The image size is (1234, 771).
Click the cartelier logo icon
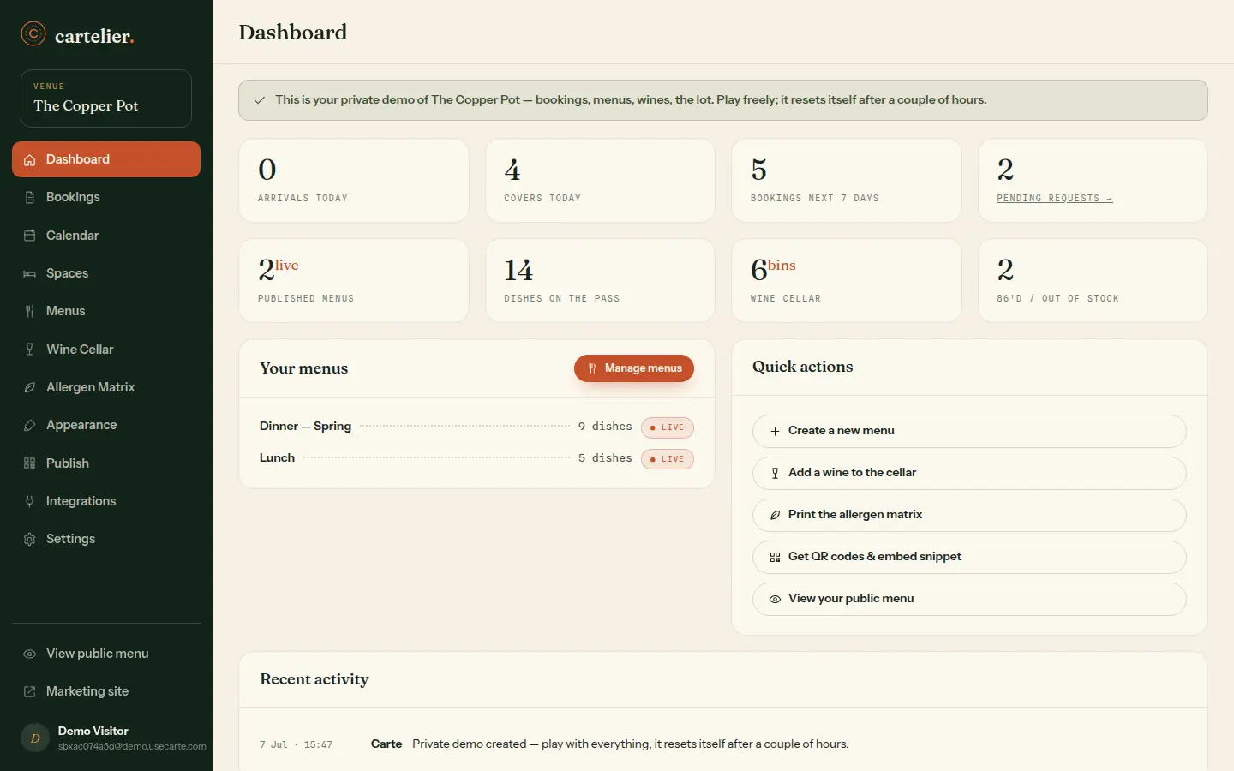coord(33,33)
